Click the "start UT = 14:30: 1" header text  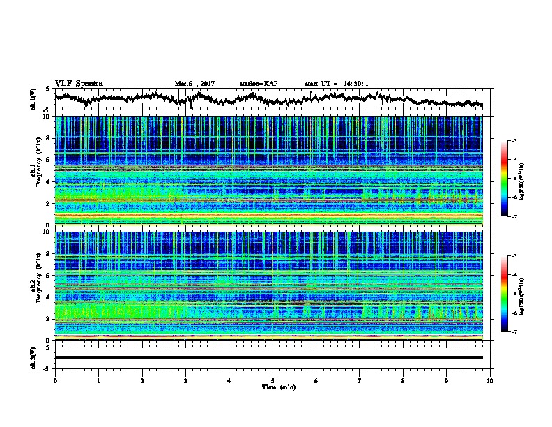coord(337,84)
